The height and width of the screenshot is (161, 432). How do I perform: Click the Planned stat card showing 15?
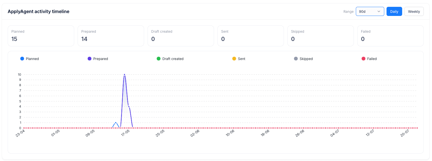41,36
